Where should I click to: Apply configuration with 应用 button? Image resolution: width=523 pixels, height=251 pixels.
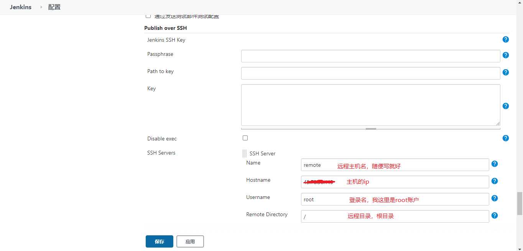click(x=190, y=241)
